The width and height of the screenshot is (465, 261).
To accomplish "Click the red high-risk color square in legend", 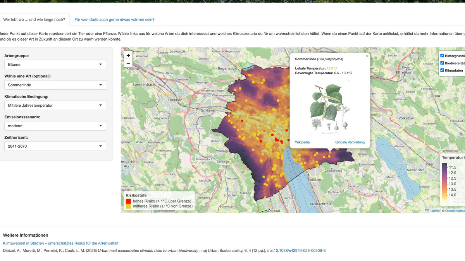I will point(128,201).
